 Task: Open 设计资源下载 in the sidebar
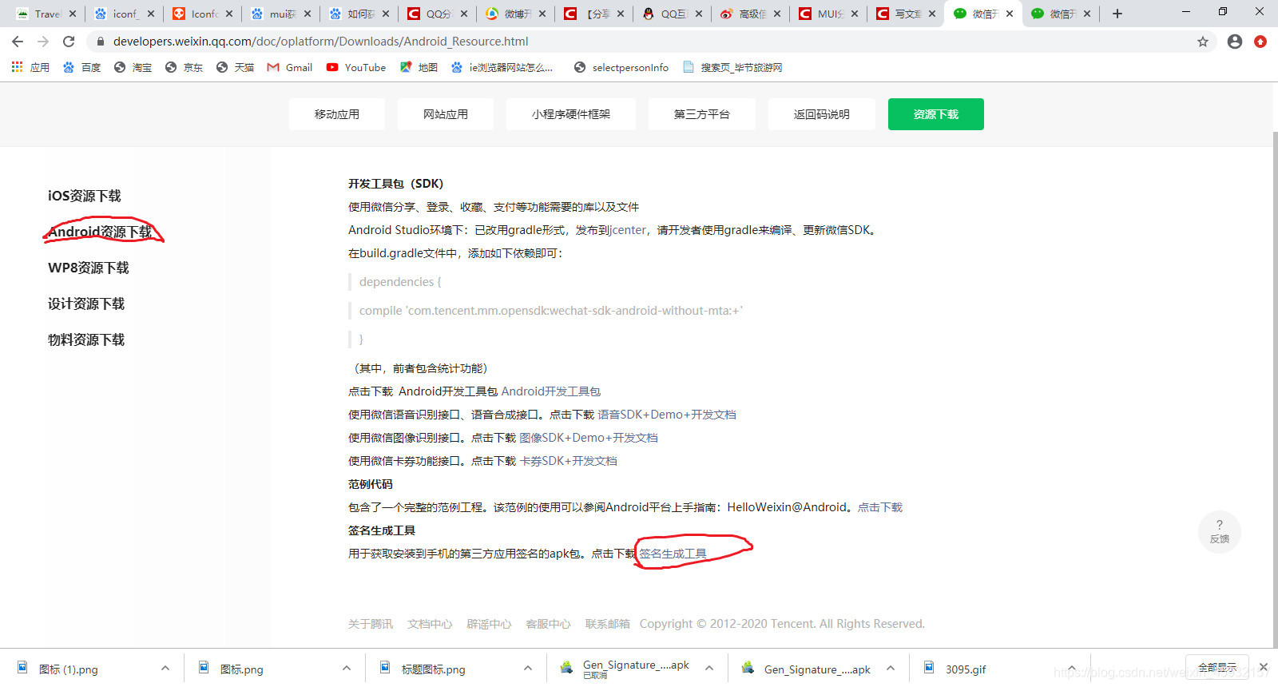coord(86,304)
